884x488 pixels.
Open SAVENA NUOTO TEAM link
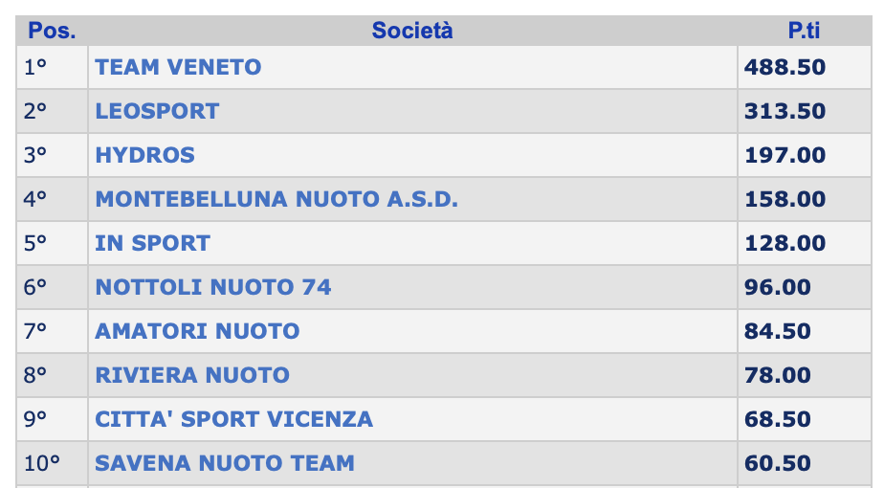pyautogui.click(x=225, y=463)
